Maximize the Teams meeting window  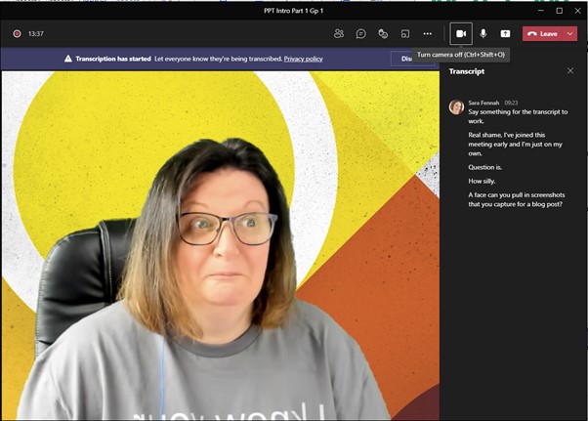(560, 10)
